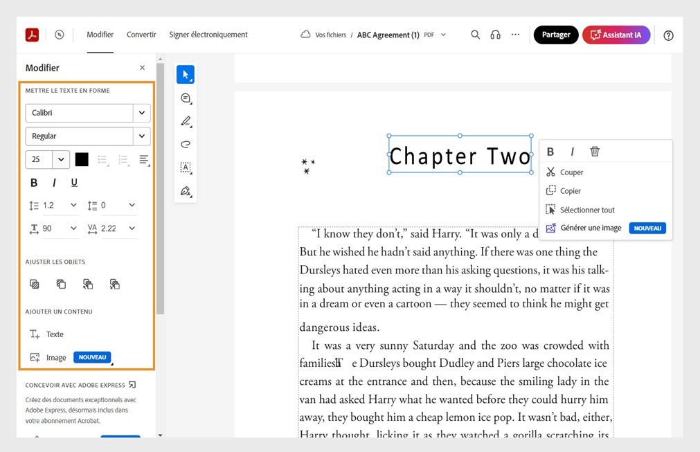Click ABC Agreement (1) file name

[x=388, y=35]
